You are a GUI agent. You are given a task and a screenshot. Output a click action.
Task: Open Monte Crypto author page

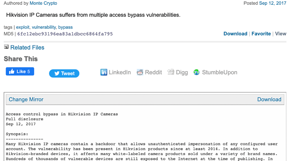[43, 3]
